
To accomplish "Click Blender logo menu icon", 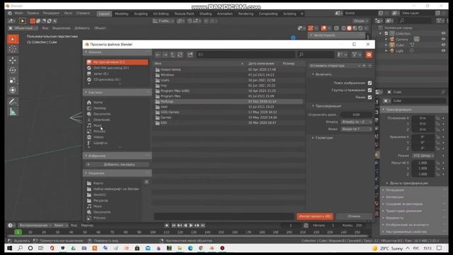I will 10,13.
